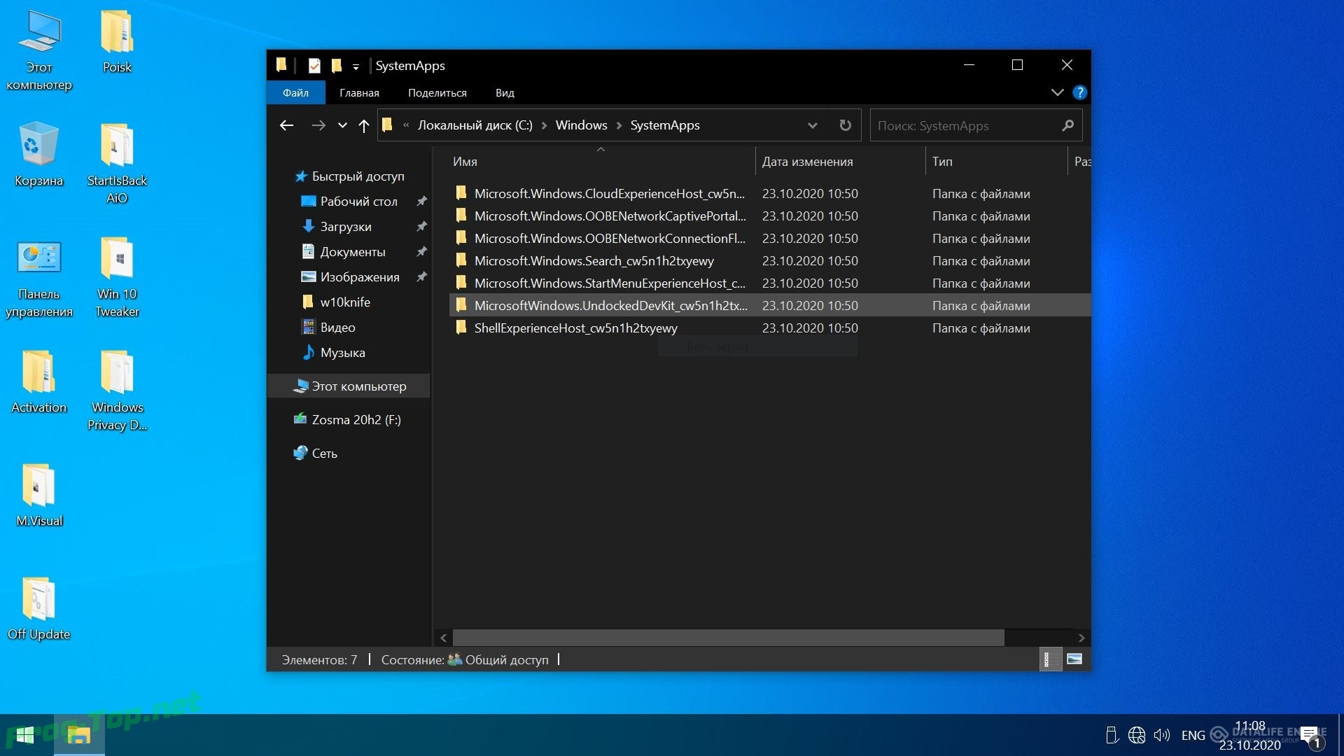Viewport: 1344px width, 756px height.
Task: Select Изображения in navigation pane
Action: 350,277
